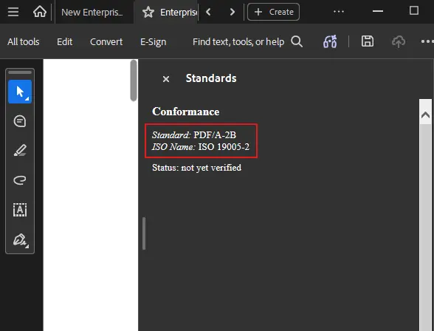434x331 pixels.
Task: Click the quick tools panel drag handle
Action: click(20, 72)
